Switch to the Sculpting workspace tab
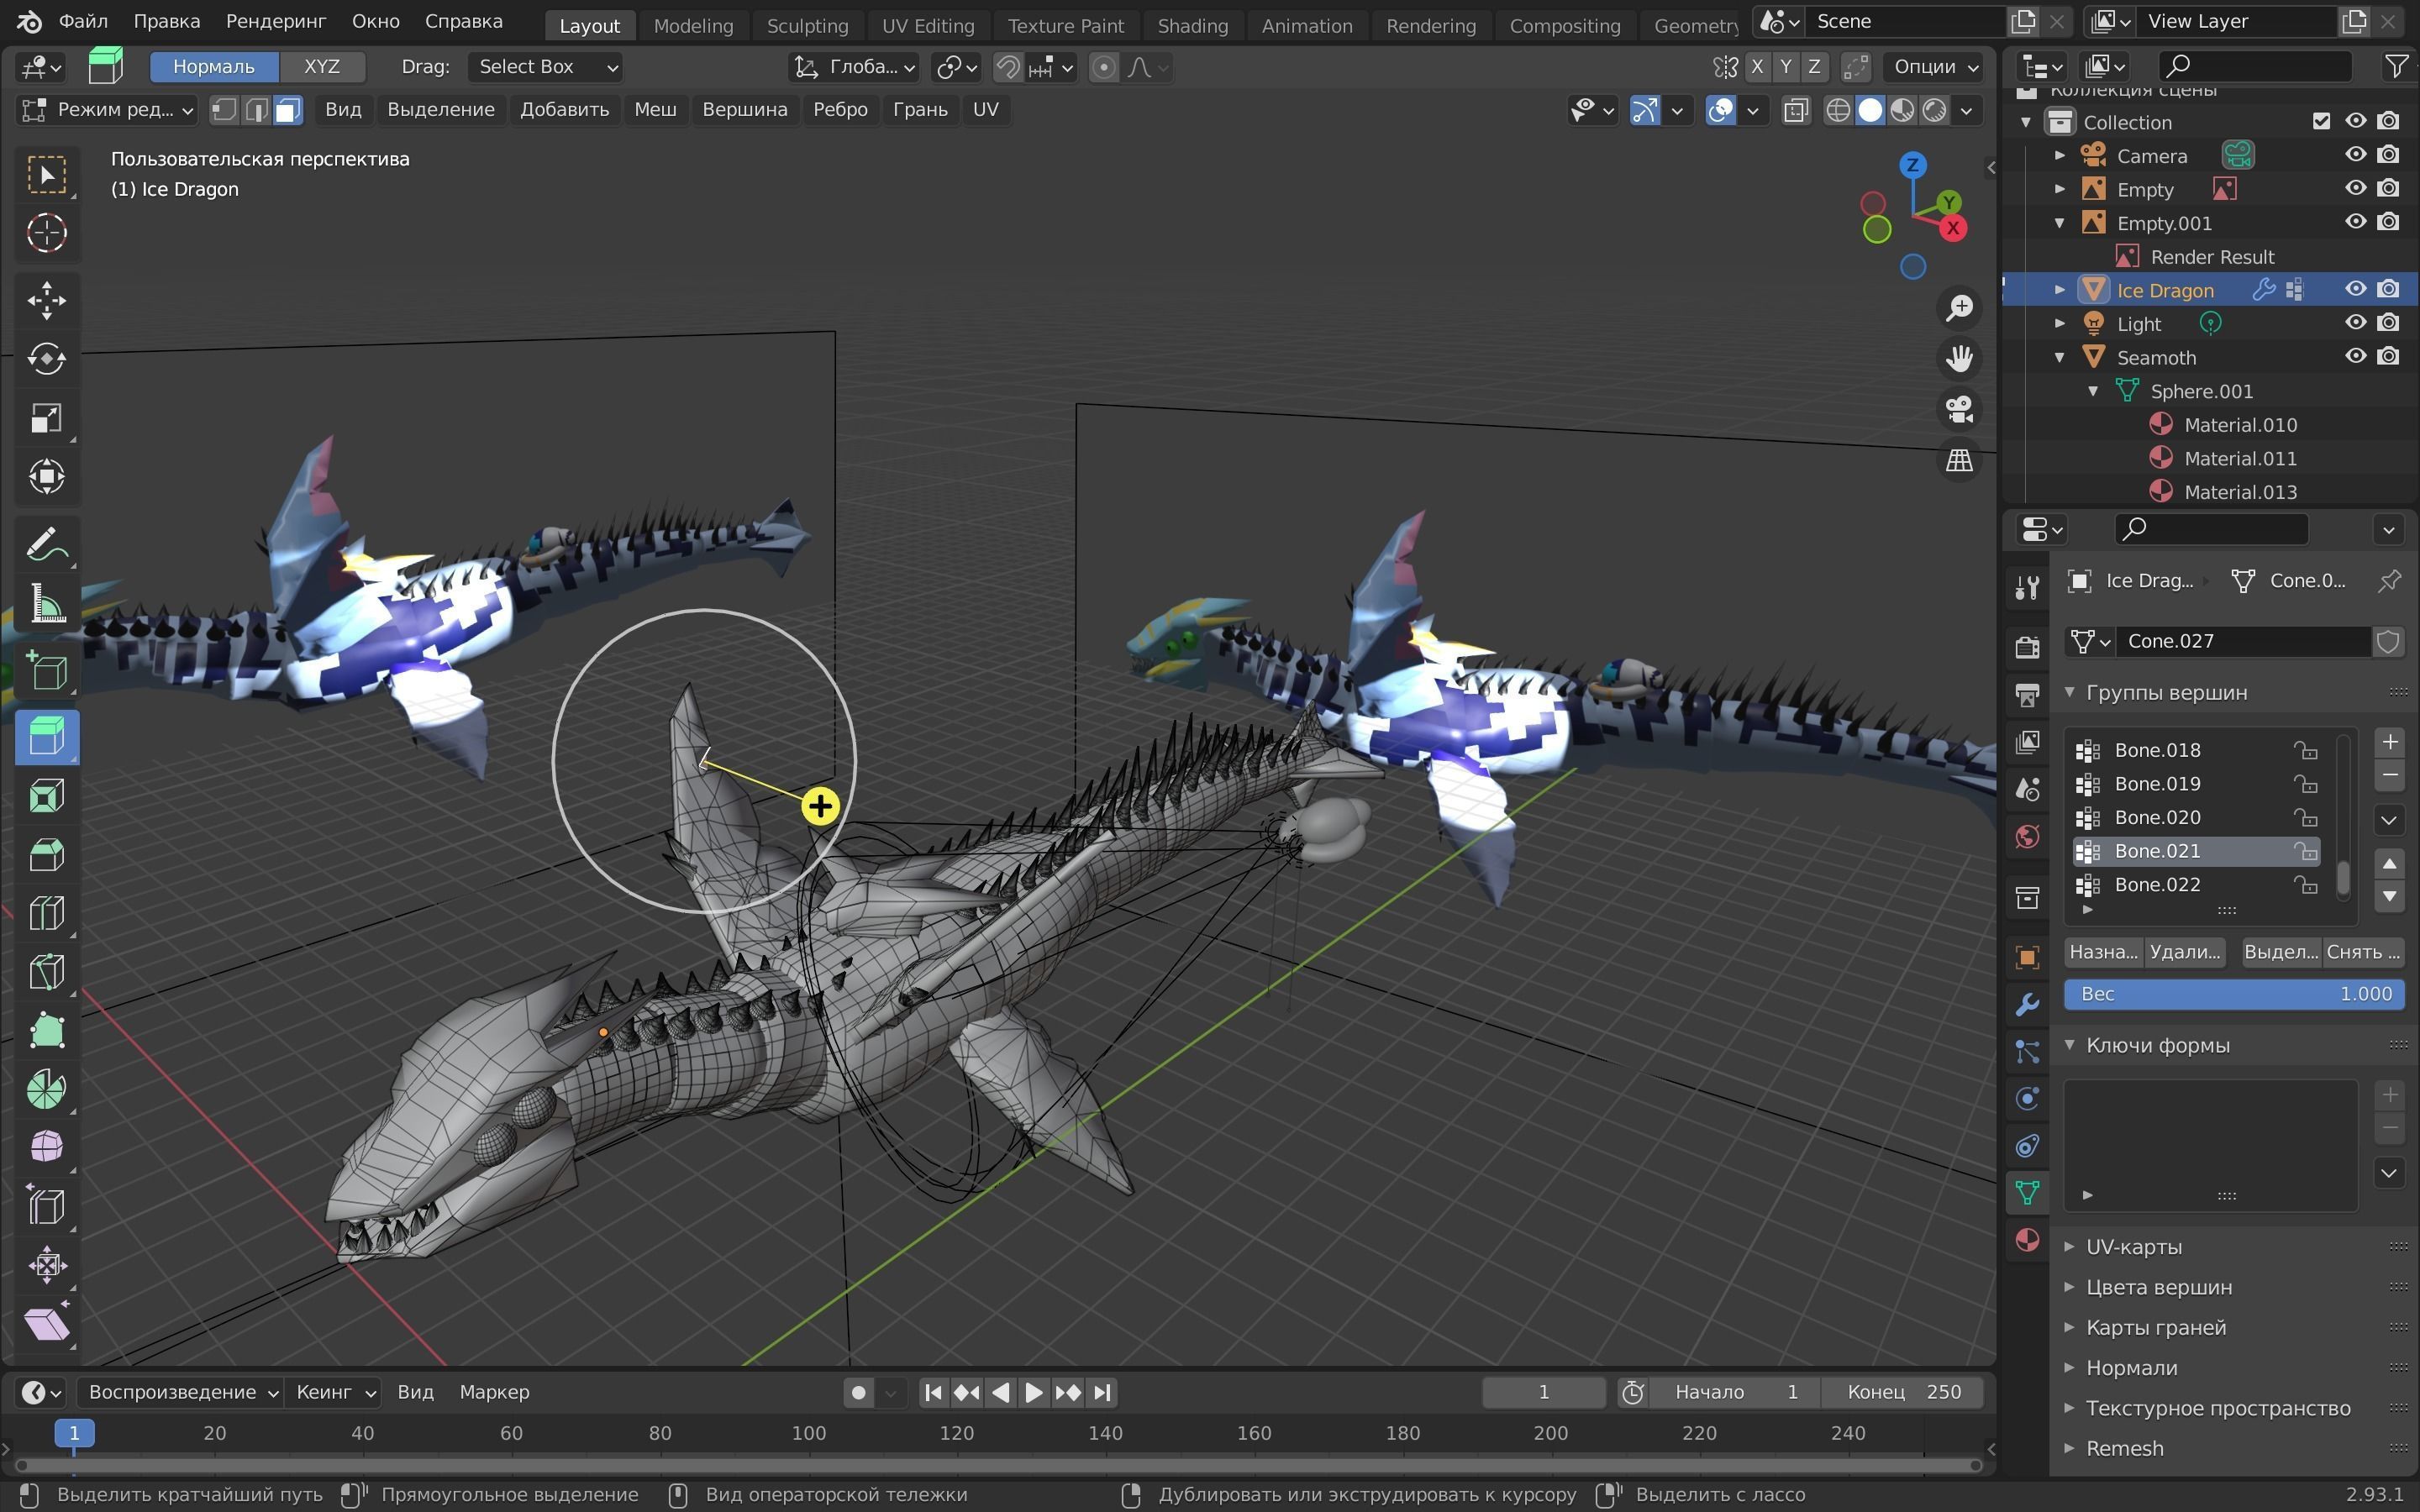 coord(807,25)
